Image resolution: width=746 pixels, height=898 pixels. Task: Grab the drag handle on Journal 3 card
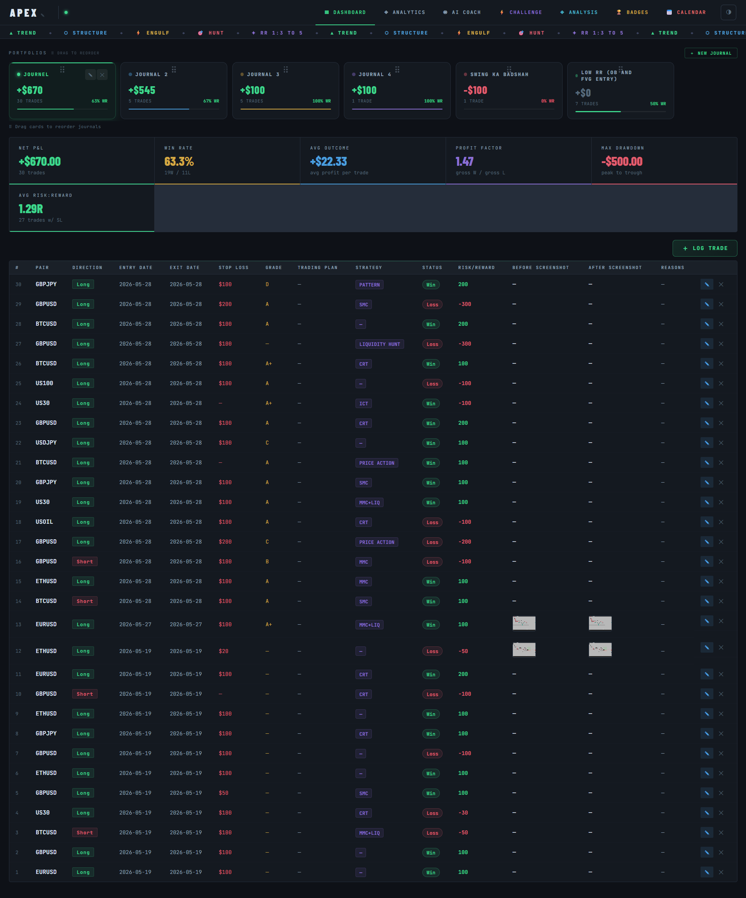286,69
